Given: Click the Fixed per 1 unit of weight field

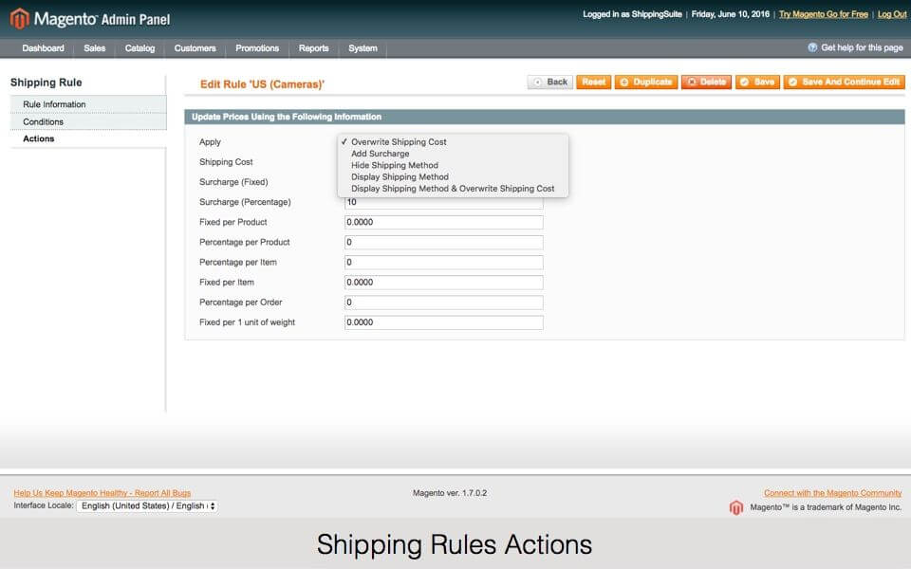Looking at the screenshot, I should click(444, 322).
